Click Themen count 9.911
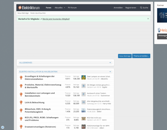Viewport: 167px width, 130px height. pyautogui.click(x=68, y=79)
